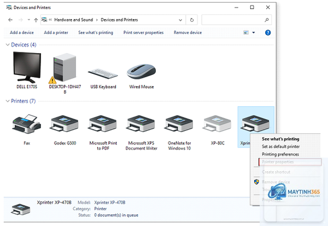Choose Remove device in context menu
This screenshot has width=328, height=226.
(x=276, y=182)
